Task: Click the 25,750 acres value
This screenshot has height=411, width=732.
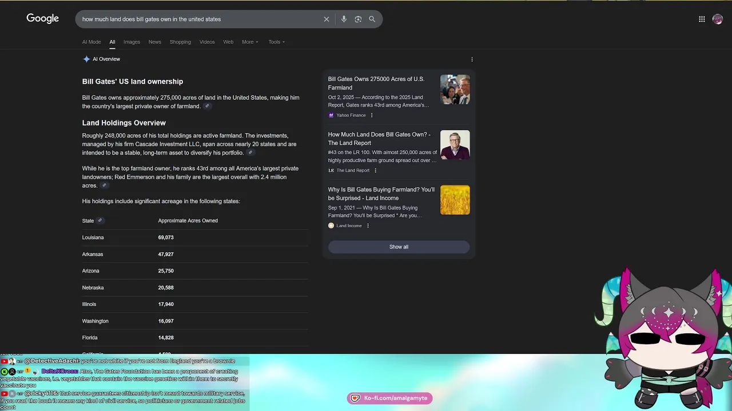Action: point(166,271)
